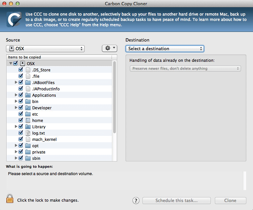The image size is (253, 210).
Task: Uncheck the etc folder checkbox
Action: tap(21, 114)
